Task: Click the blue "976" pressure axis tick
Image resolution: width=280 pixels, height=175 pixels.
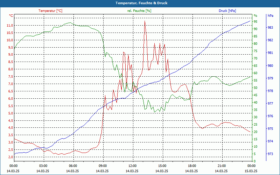Action: [x=270, y=116]
